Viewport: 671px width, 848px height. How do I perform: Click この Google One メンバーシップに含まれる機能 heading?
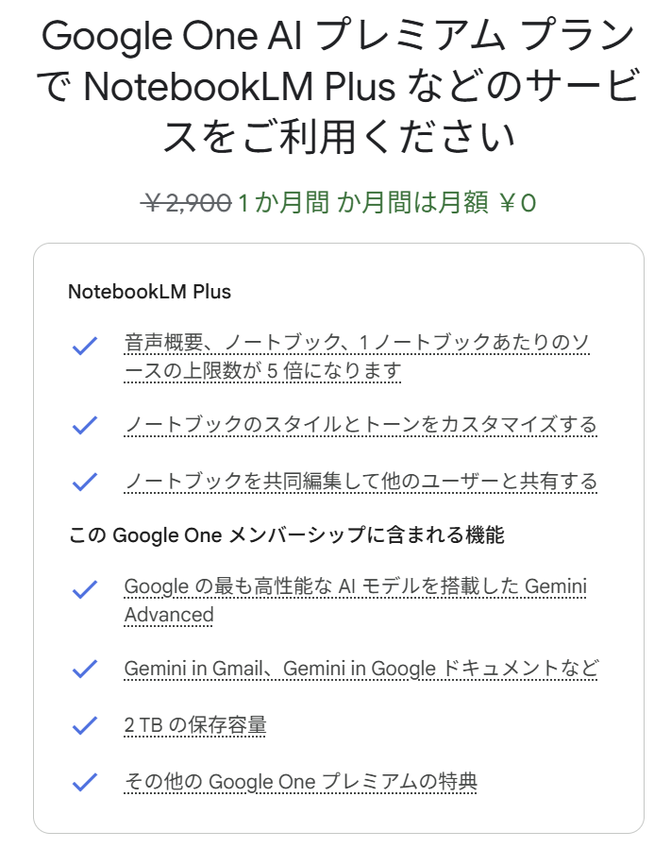pyautogui.click(x=287, y=534)
